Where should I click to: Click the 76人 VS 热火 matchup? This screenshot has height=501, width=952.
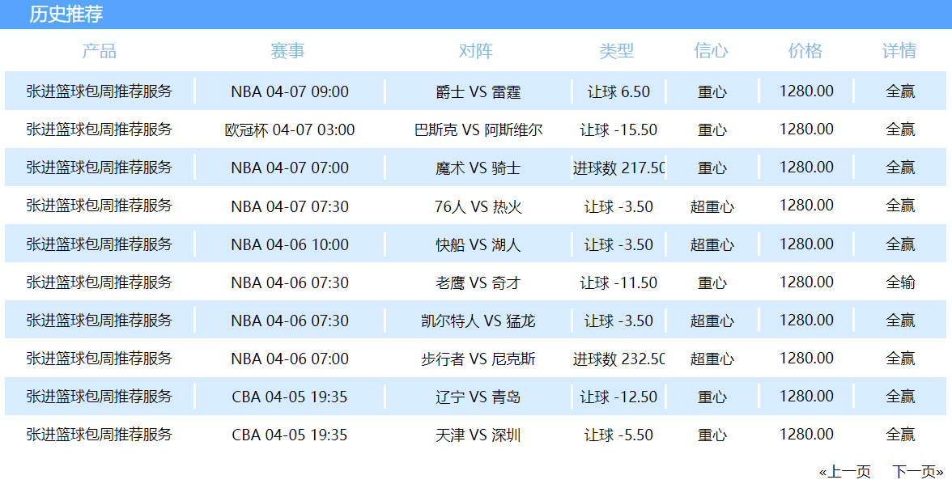point(478,206)
